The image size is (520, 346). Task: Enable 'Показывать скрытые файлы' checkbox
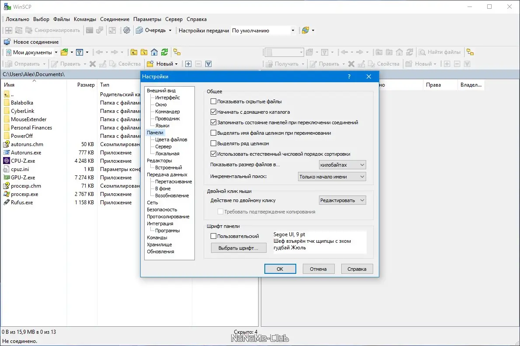click(214, 101)
